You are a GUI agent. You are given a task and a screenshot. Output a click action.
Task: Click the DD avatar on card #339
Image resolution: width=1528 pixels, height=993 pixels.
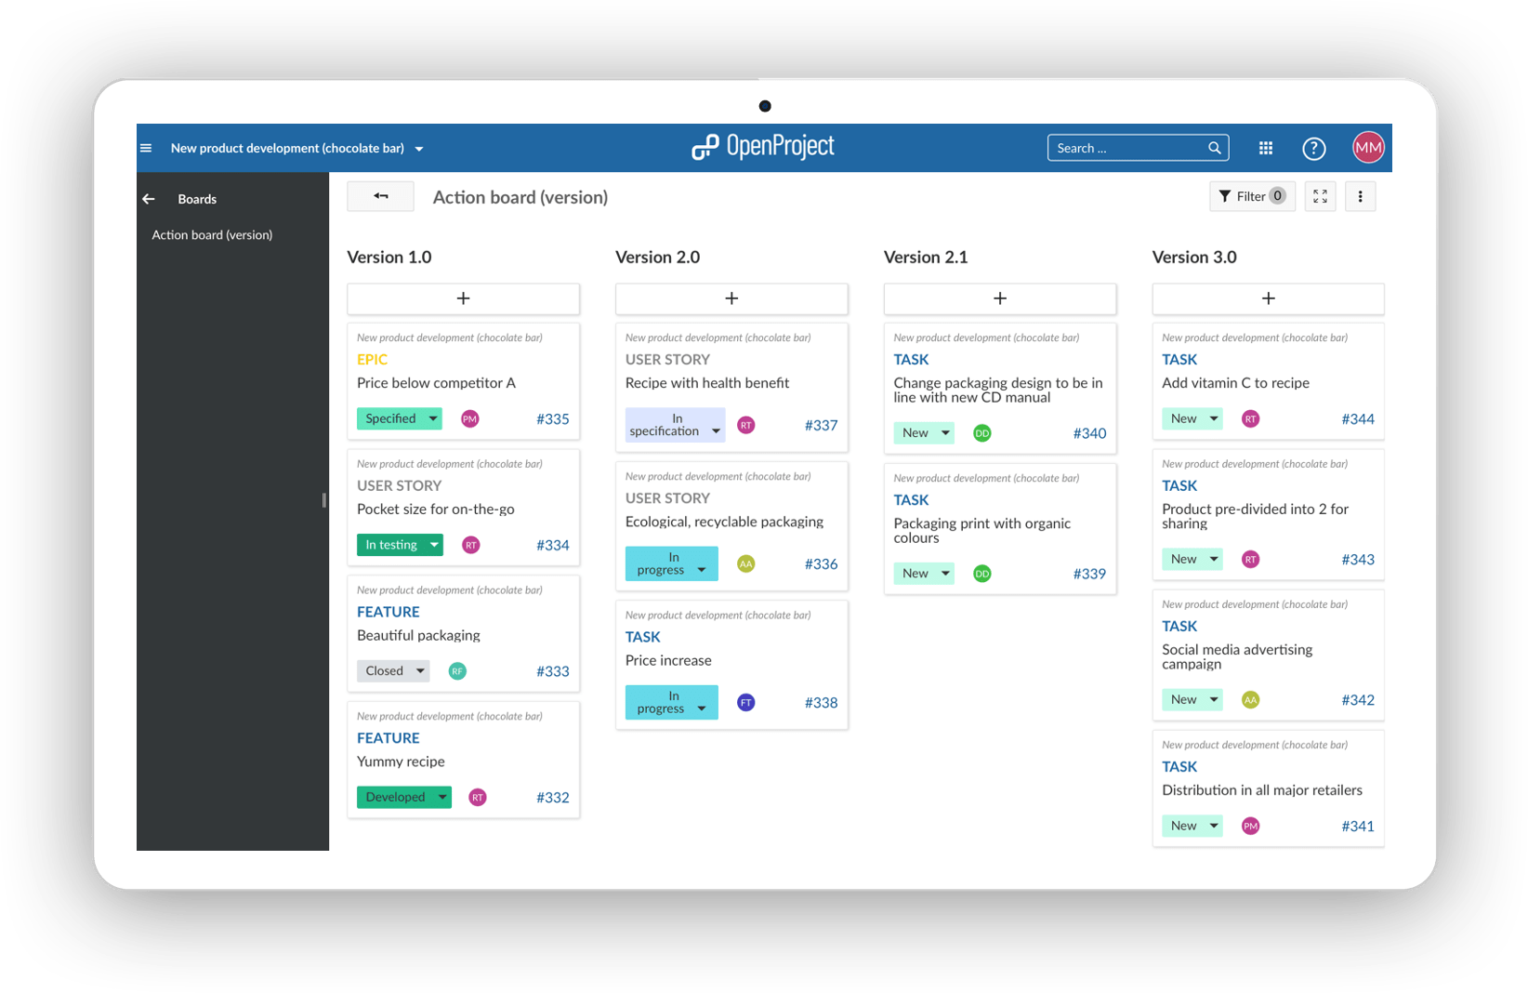coord(982,574)
